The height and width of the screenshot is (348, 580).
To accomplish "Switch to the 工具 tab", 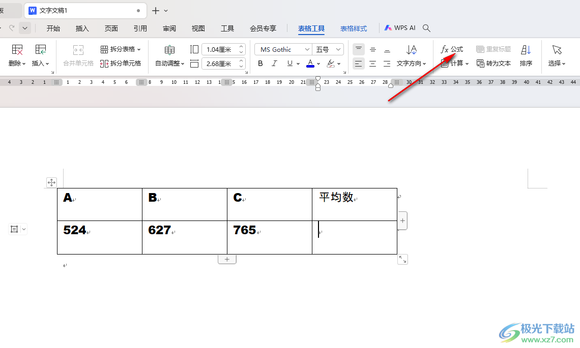I will 227,28.
